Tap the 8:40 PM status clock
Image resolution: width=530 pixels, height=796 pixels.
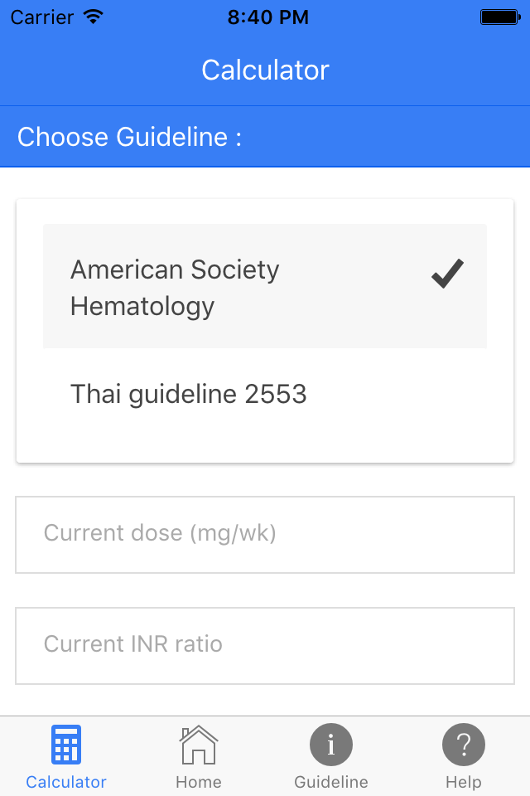(x=267, y=17)
